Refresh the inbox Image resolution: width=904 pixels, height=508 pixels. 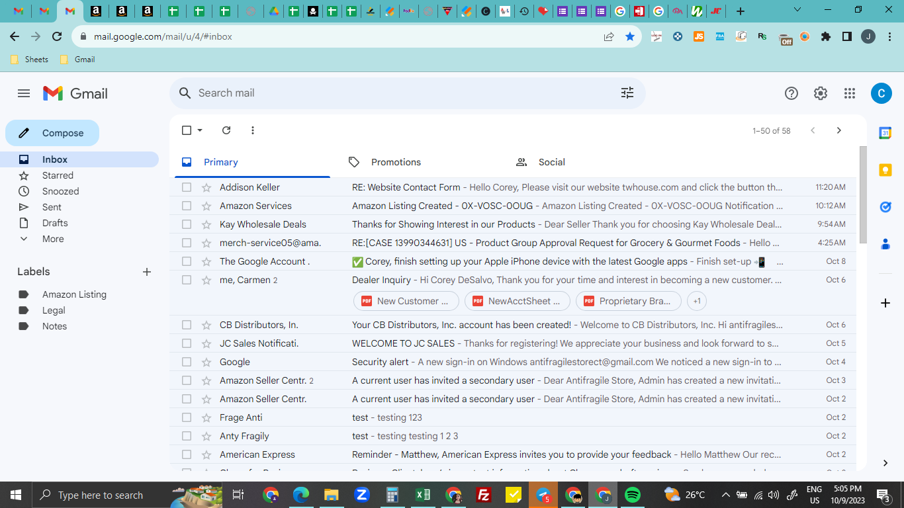point(226,130)
